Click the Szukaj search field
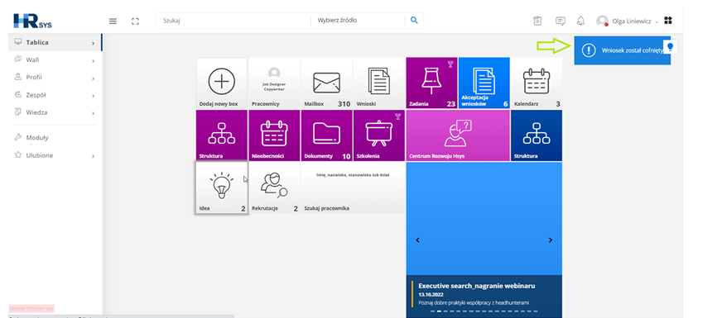Screen dimensions: 722x318 [233, 20]
